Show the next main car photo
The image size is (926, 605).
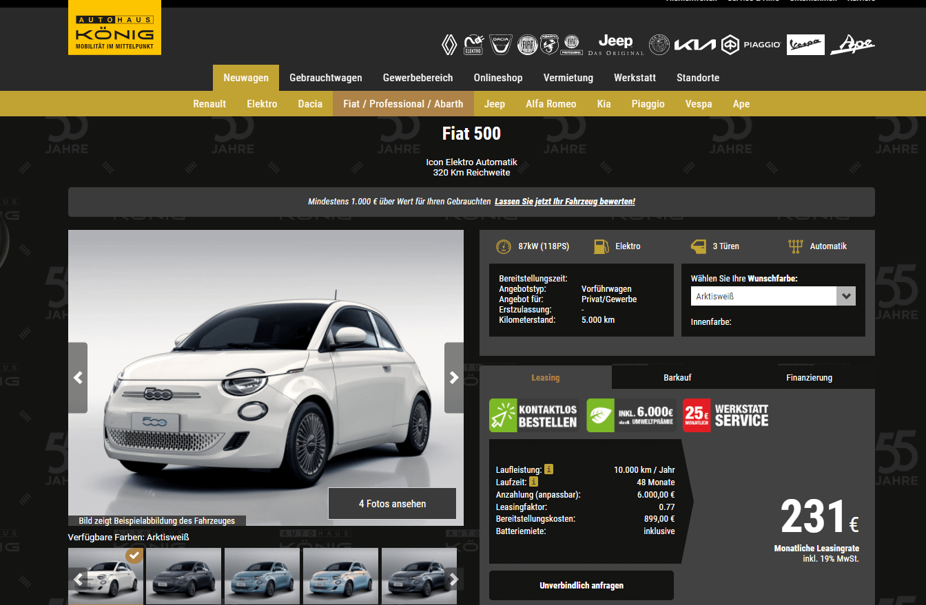[454, 378]
